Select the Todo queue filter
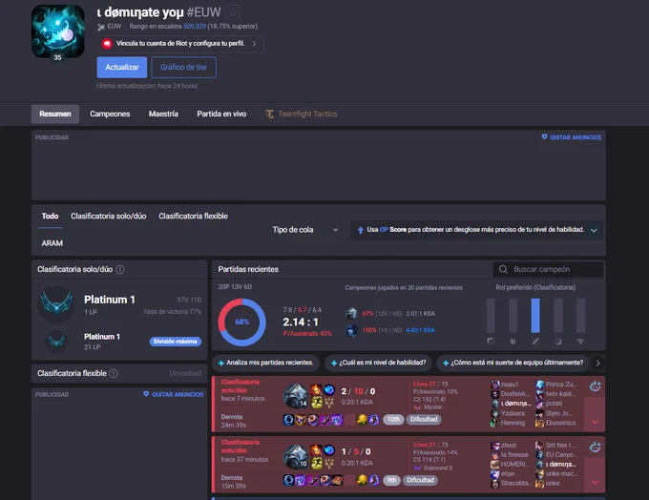 [x=50, y=216]
